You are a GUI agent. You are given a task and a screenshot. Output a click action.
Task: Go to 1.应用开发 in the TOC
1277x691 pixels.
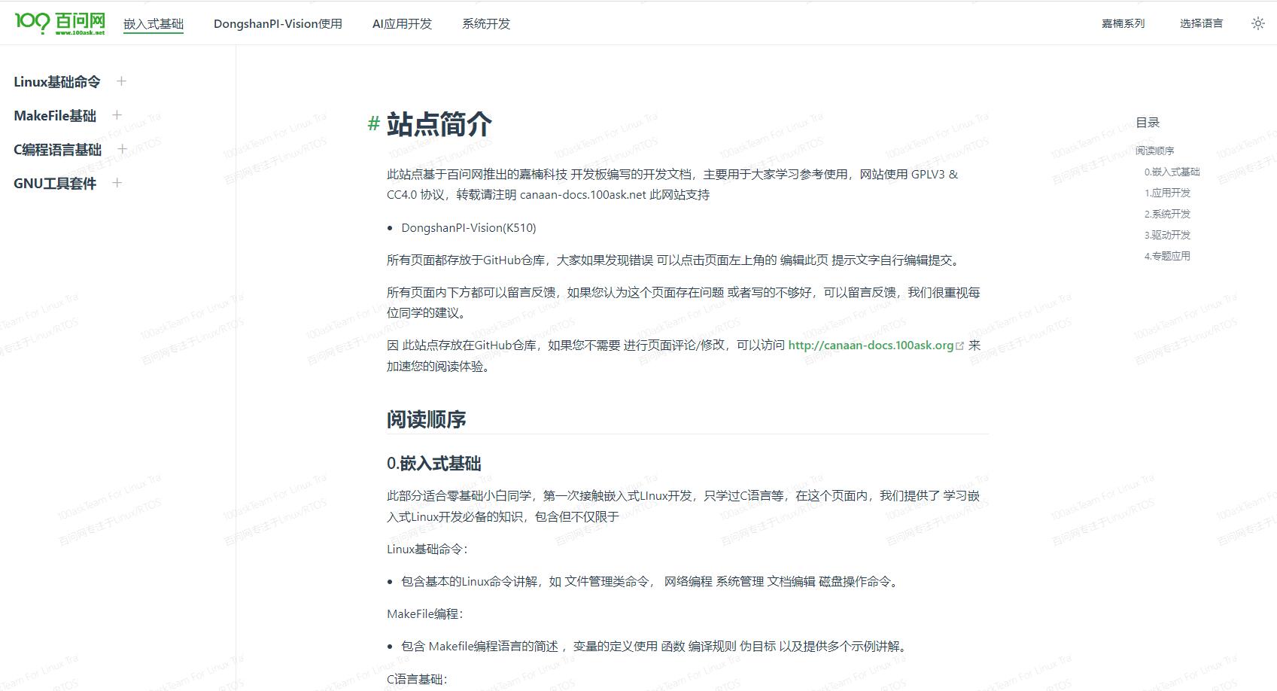1167,193
